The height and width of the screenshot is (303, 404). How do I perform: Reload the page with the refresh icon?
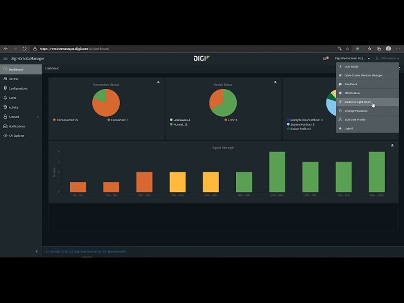(25, 49)
